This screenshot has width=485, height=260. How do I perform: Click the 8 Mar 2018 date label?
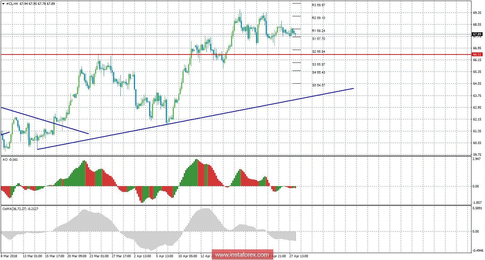9,256
